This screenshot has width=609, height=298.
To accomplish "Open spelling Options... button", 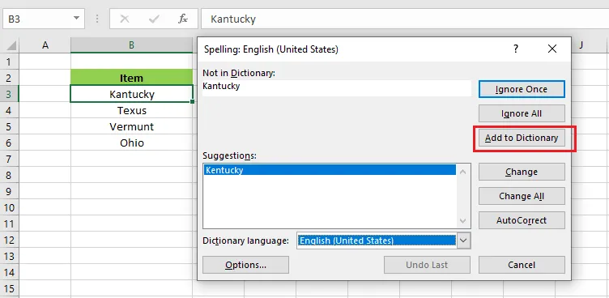I will click(246, 265).
